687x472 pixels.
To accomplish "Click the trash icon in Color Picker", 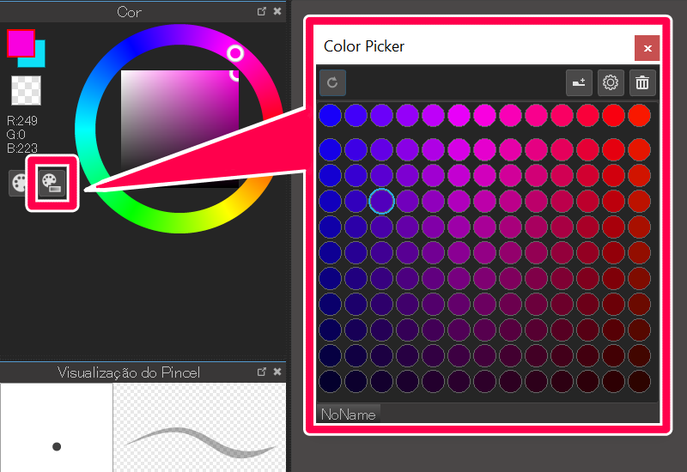I will point(642,82).
